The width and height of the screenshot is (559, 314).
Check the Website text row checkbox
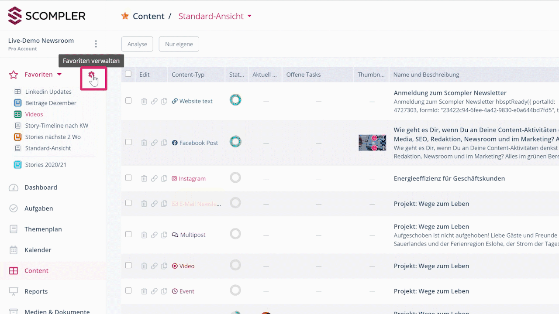(128, 101)
